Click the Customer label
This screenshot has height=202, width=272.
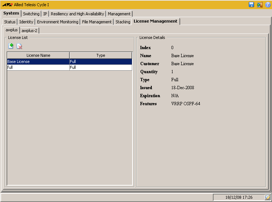click(150, 64)
